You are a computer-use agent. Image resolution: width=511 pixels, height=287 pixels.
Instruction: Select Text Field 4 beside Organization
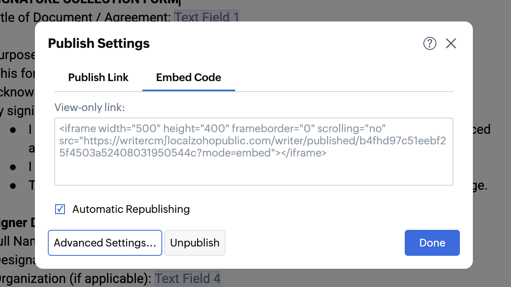coord(187,278)
